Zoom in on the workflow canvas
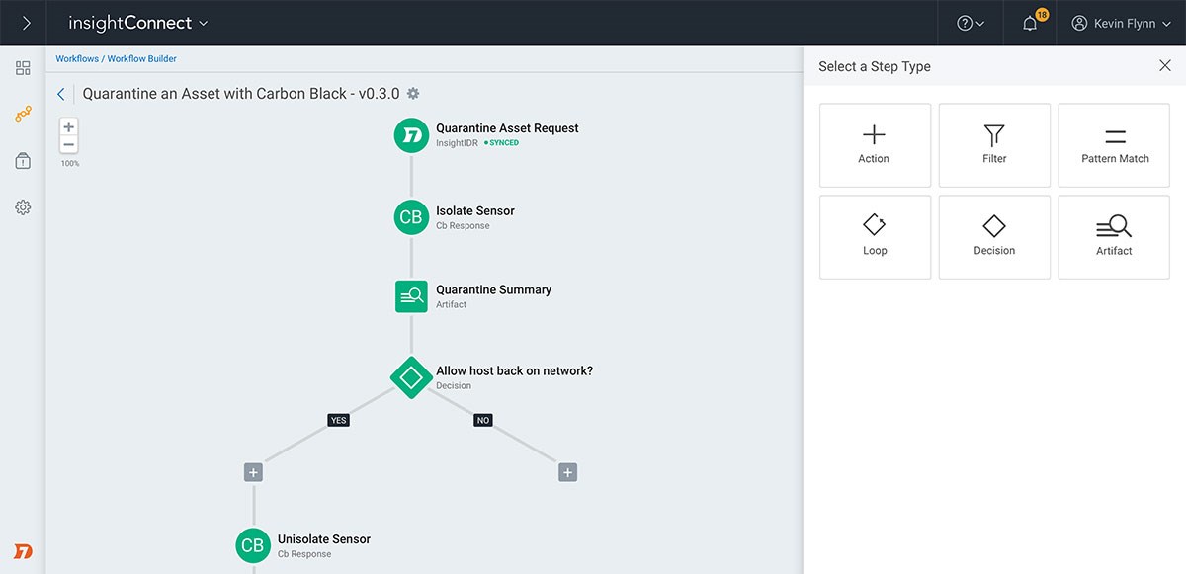Image resolution: width=1186 pixels, height=574 pixels. (x=69, y=127)
